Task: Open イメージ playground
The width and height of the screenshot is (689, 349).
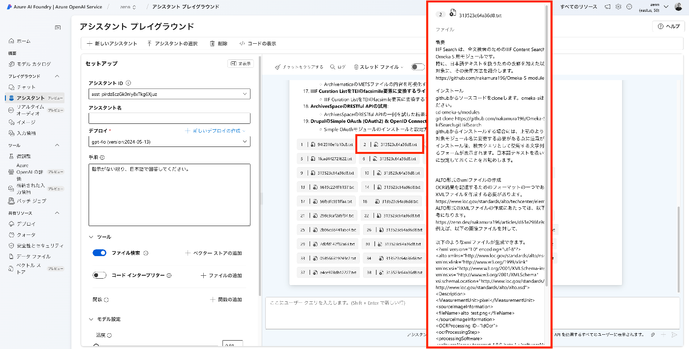Action: click(22, 122)
